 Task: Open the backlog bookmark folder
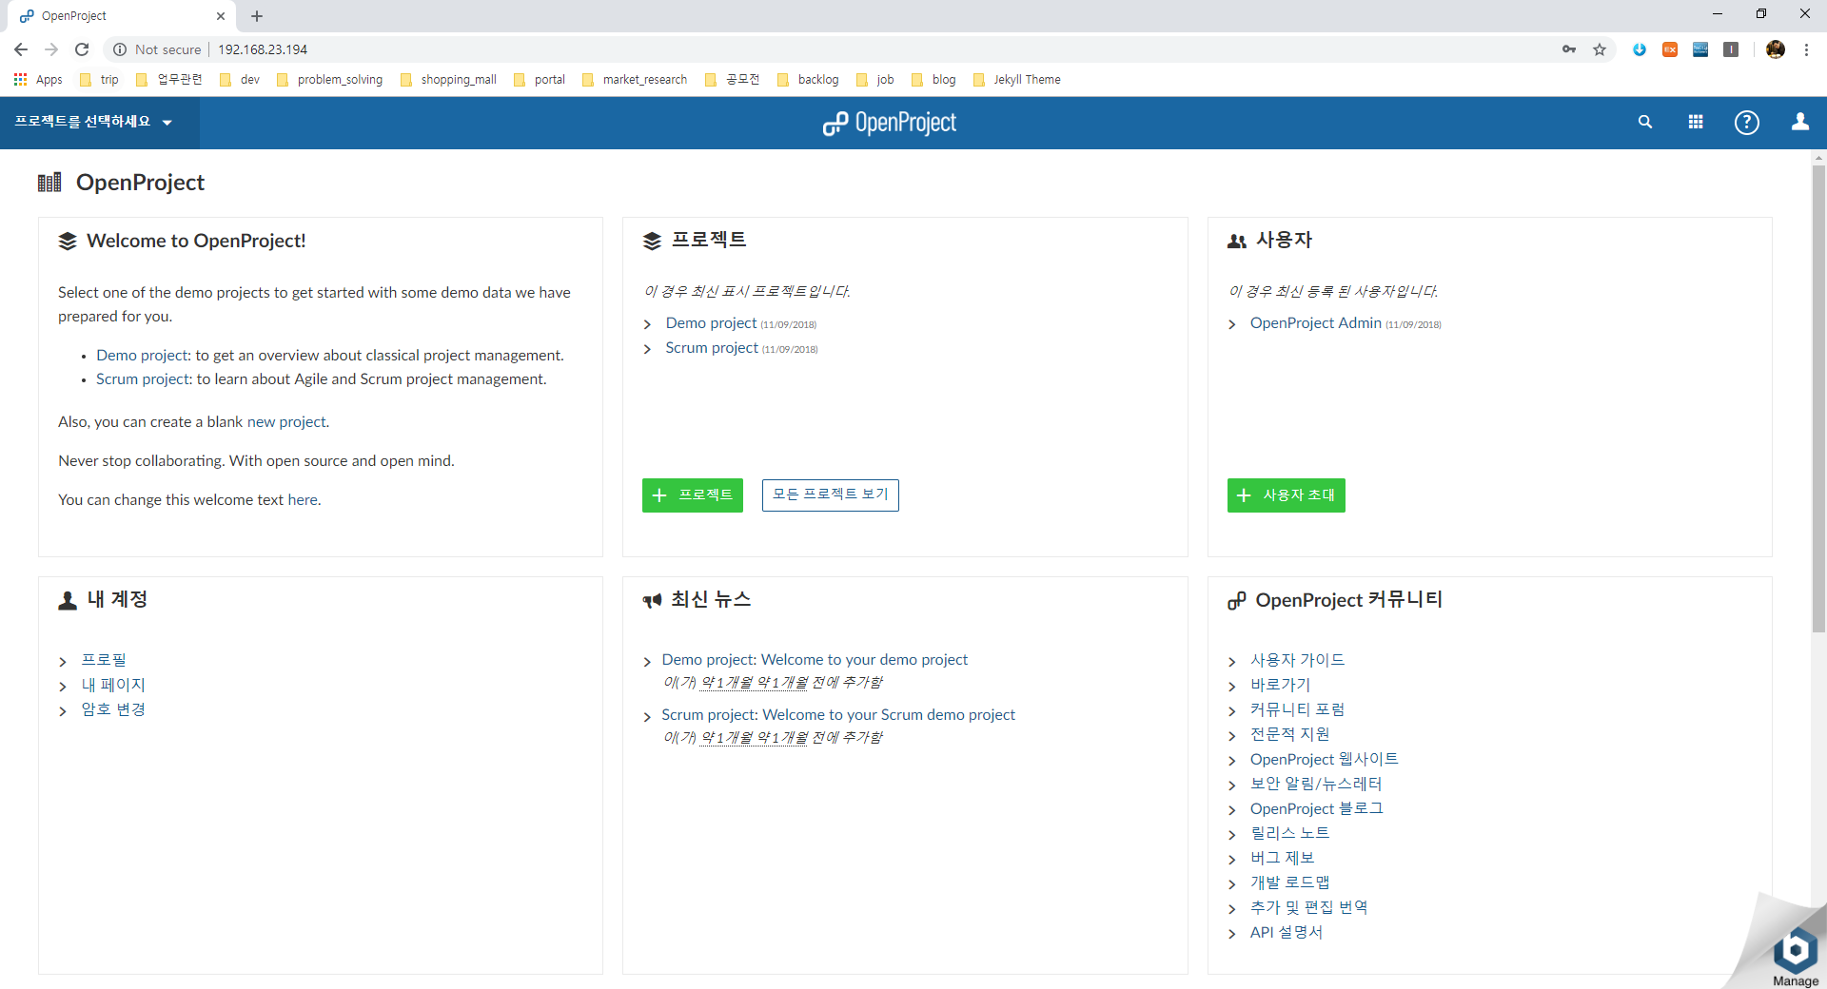point(808,80)
